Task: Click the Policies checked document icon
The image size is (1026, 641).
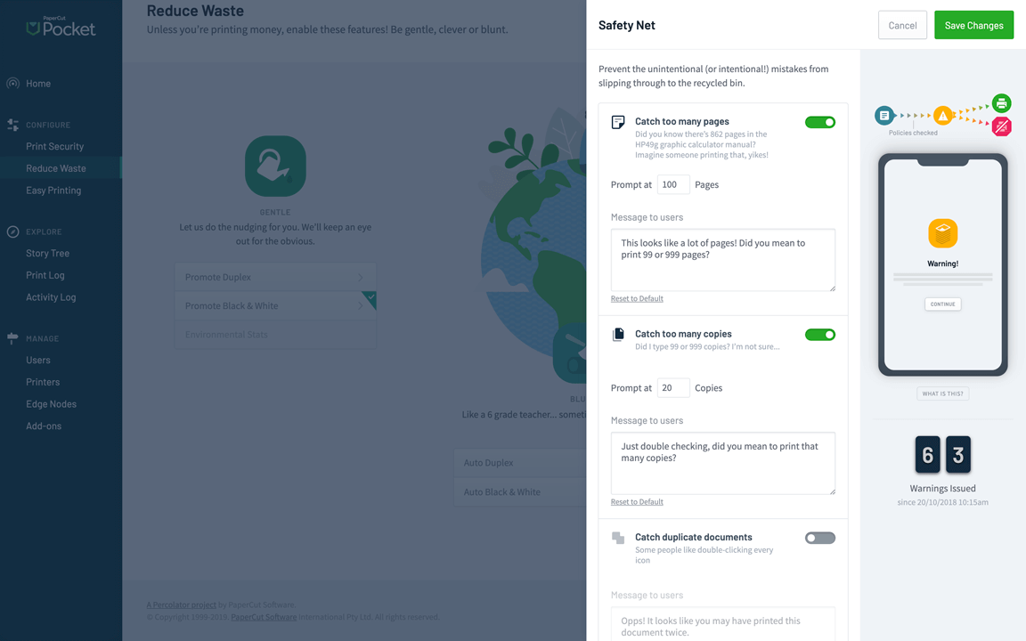Action: pos(883,115)
